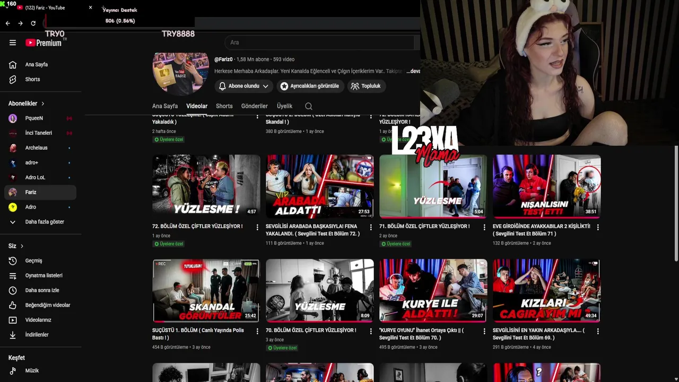
Task: Switch to Ana Sayfa channel tab
Action: tap(165, 106)
